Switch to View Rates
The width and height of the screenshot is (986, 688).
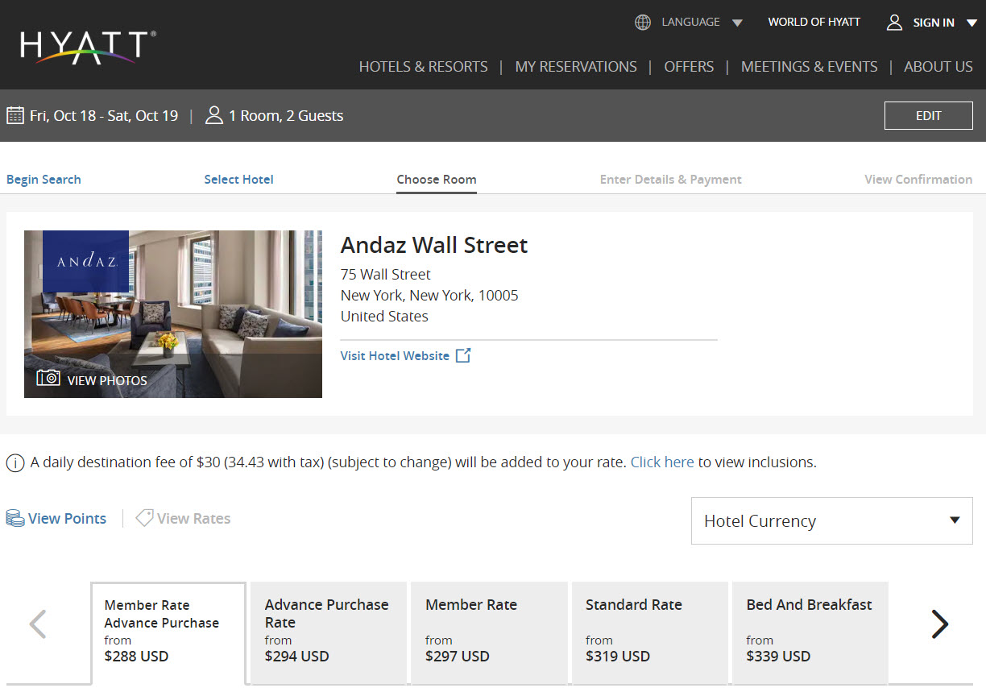tap(184, 519)
